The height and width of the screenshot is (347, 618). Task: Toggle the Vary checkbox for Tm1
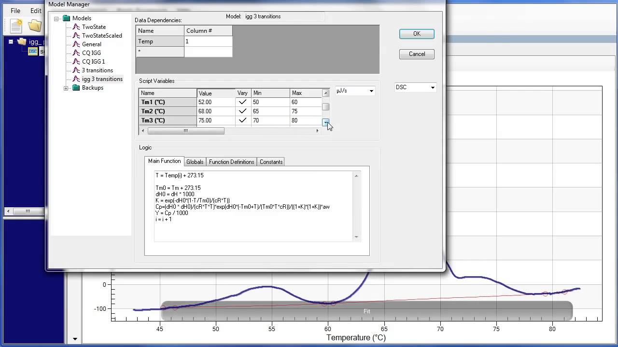[x=242, y=102]
